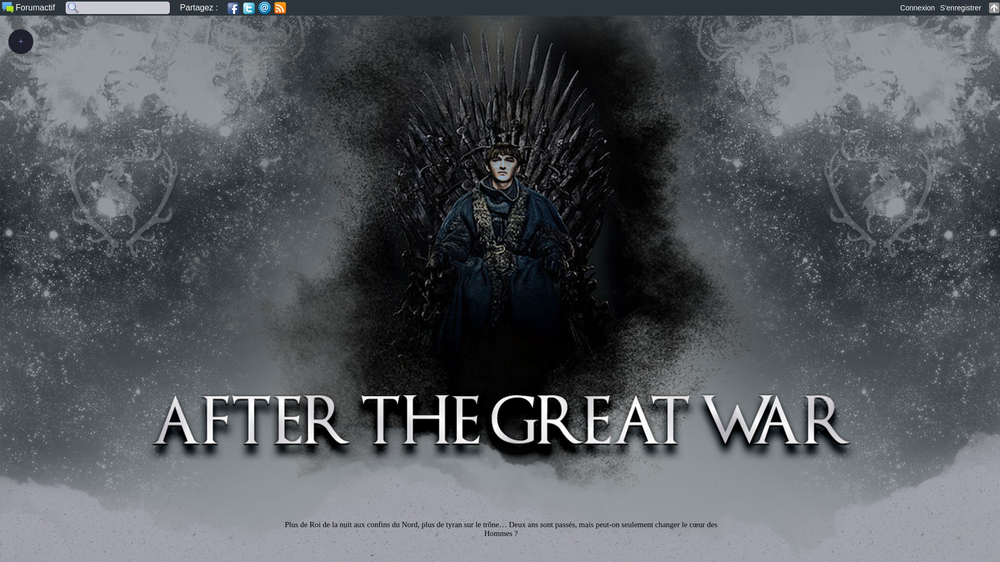Image resolution: width=1000 pixels, height=562 pixels.
Task: Share on Twitter icon
Action: (249, 8)
